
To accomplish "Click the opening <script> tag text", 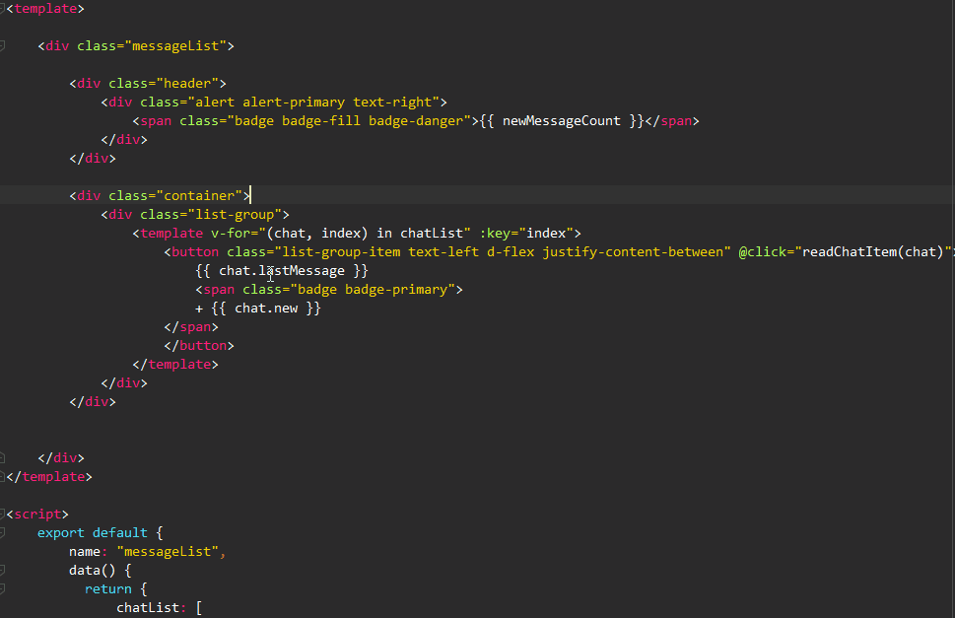I will pos(37,515).
